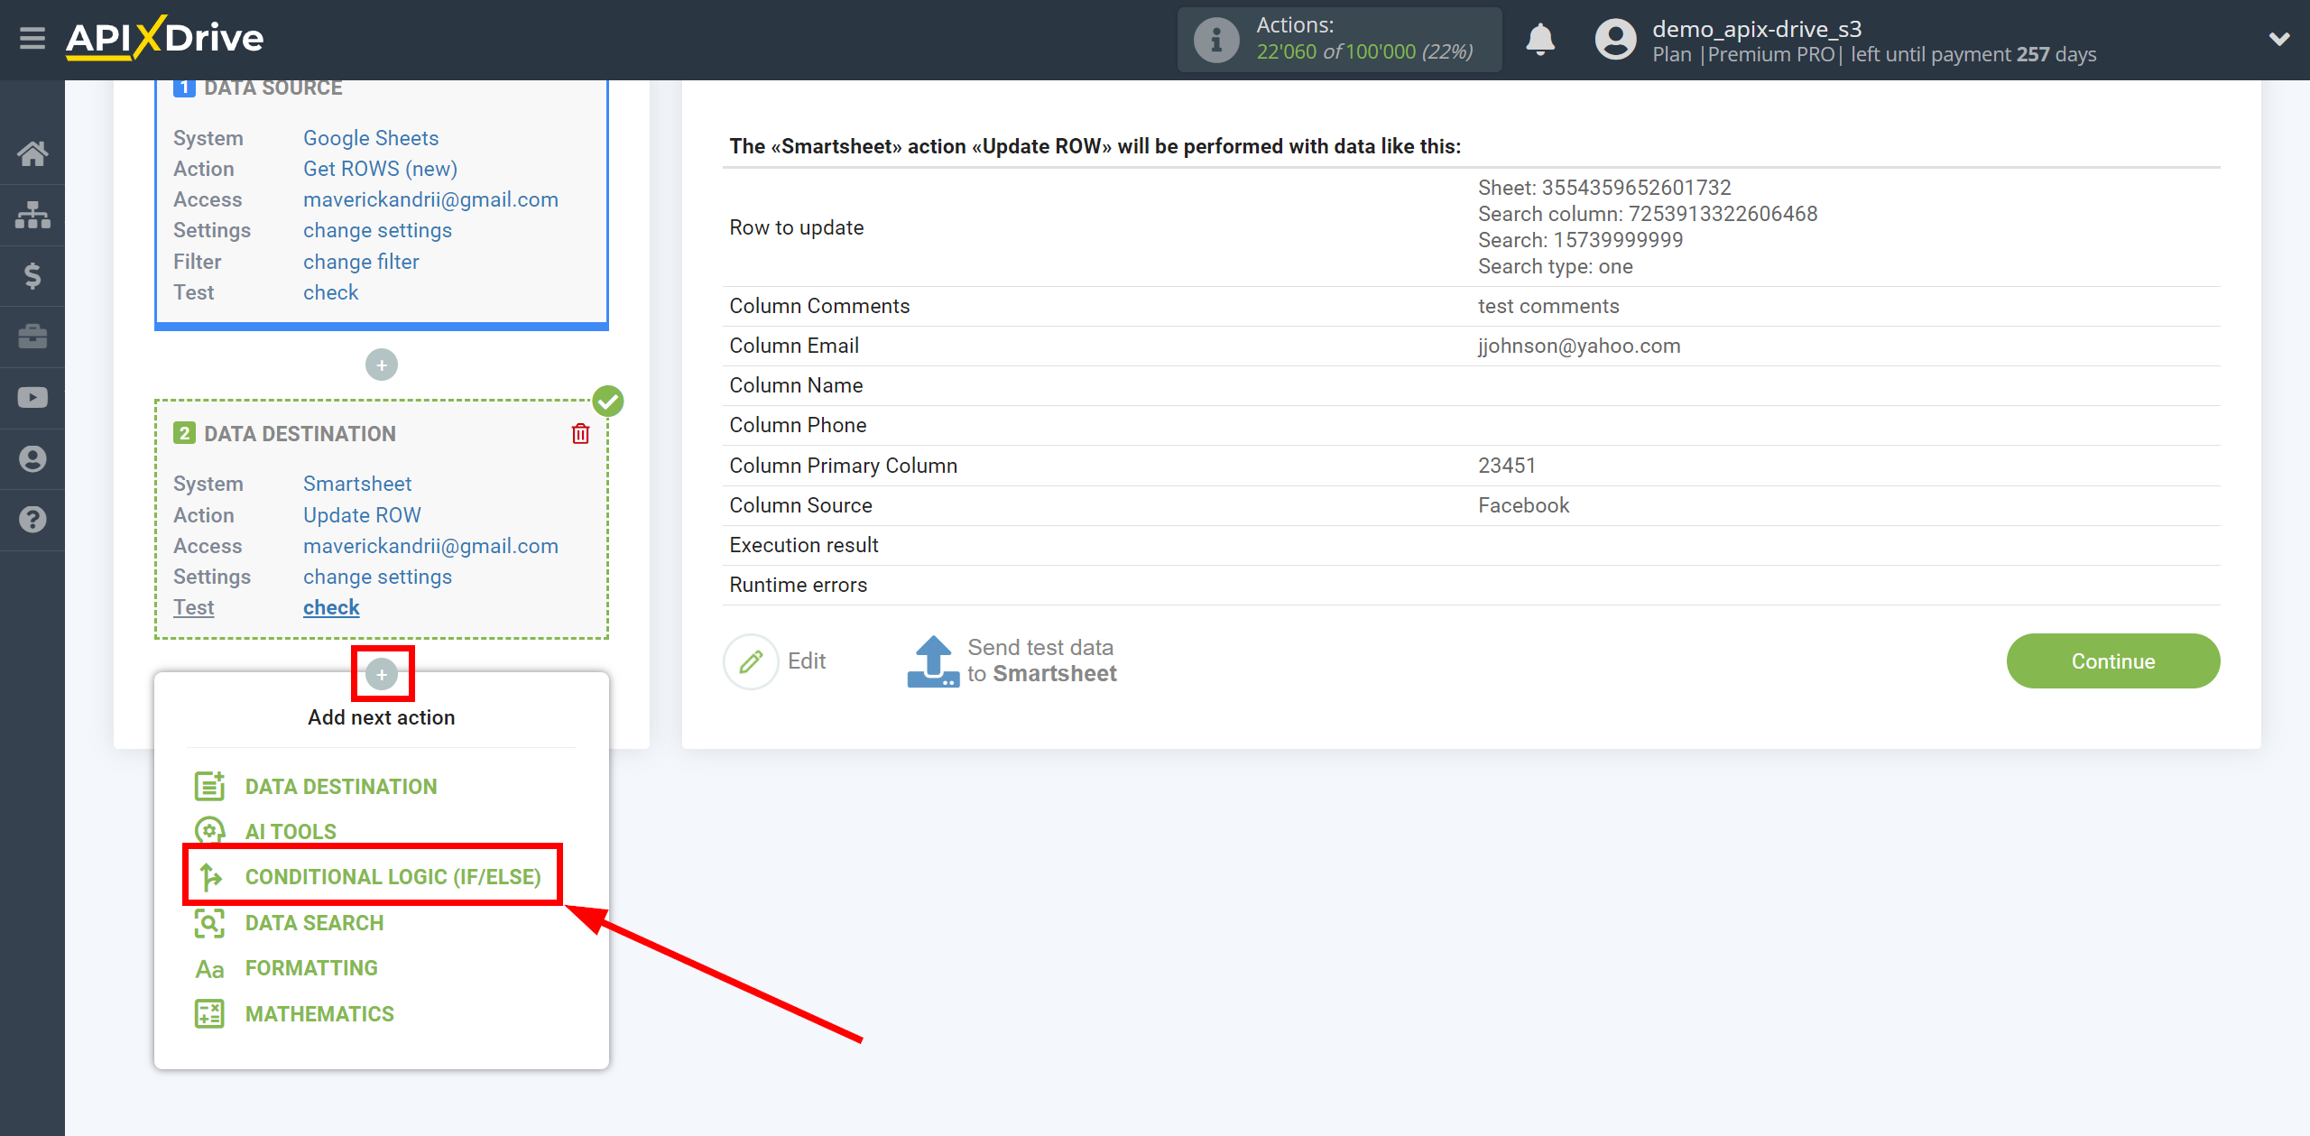Open data destination access email link

430,546
